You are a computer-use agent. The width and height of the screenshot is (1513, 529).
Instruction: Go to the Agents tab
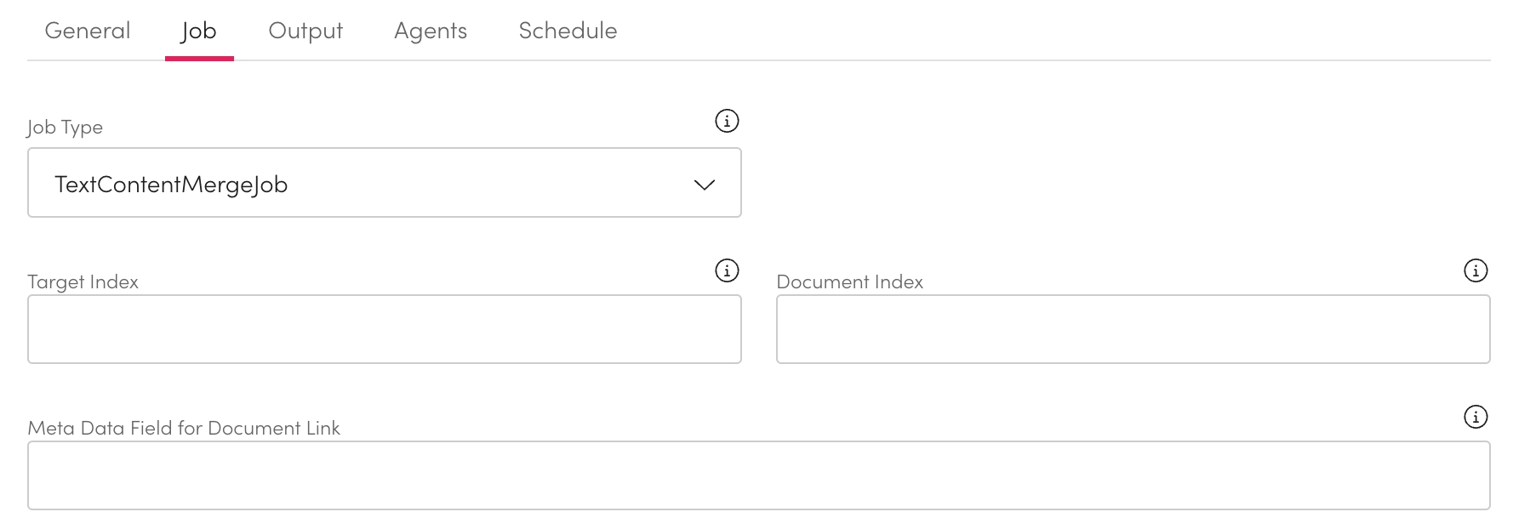pyautogui.click(x=431, y=31)
